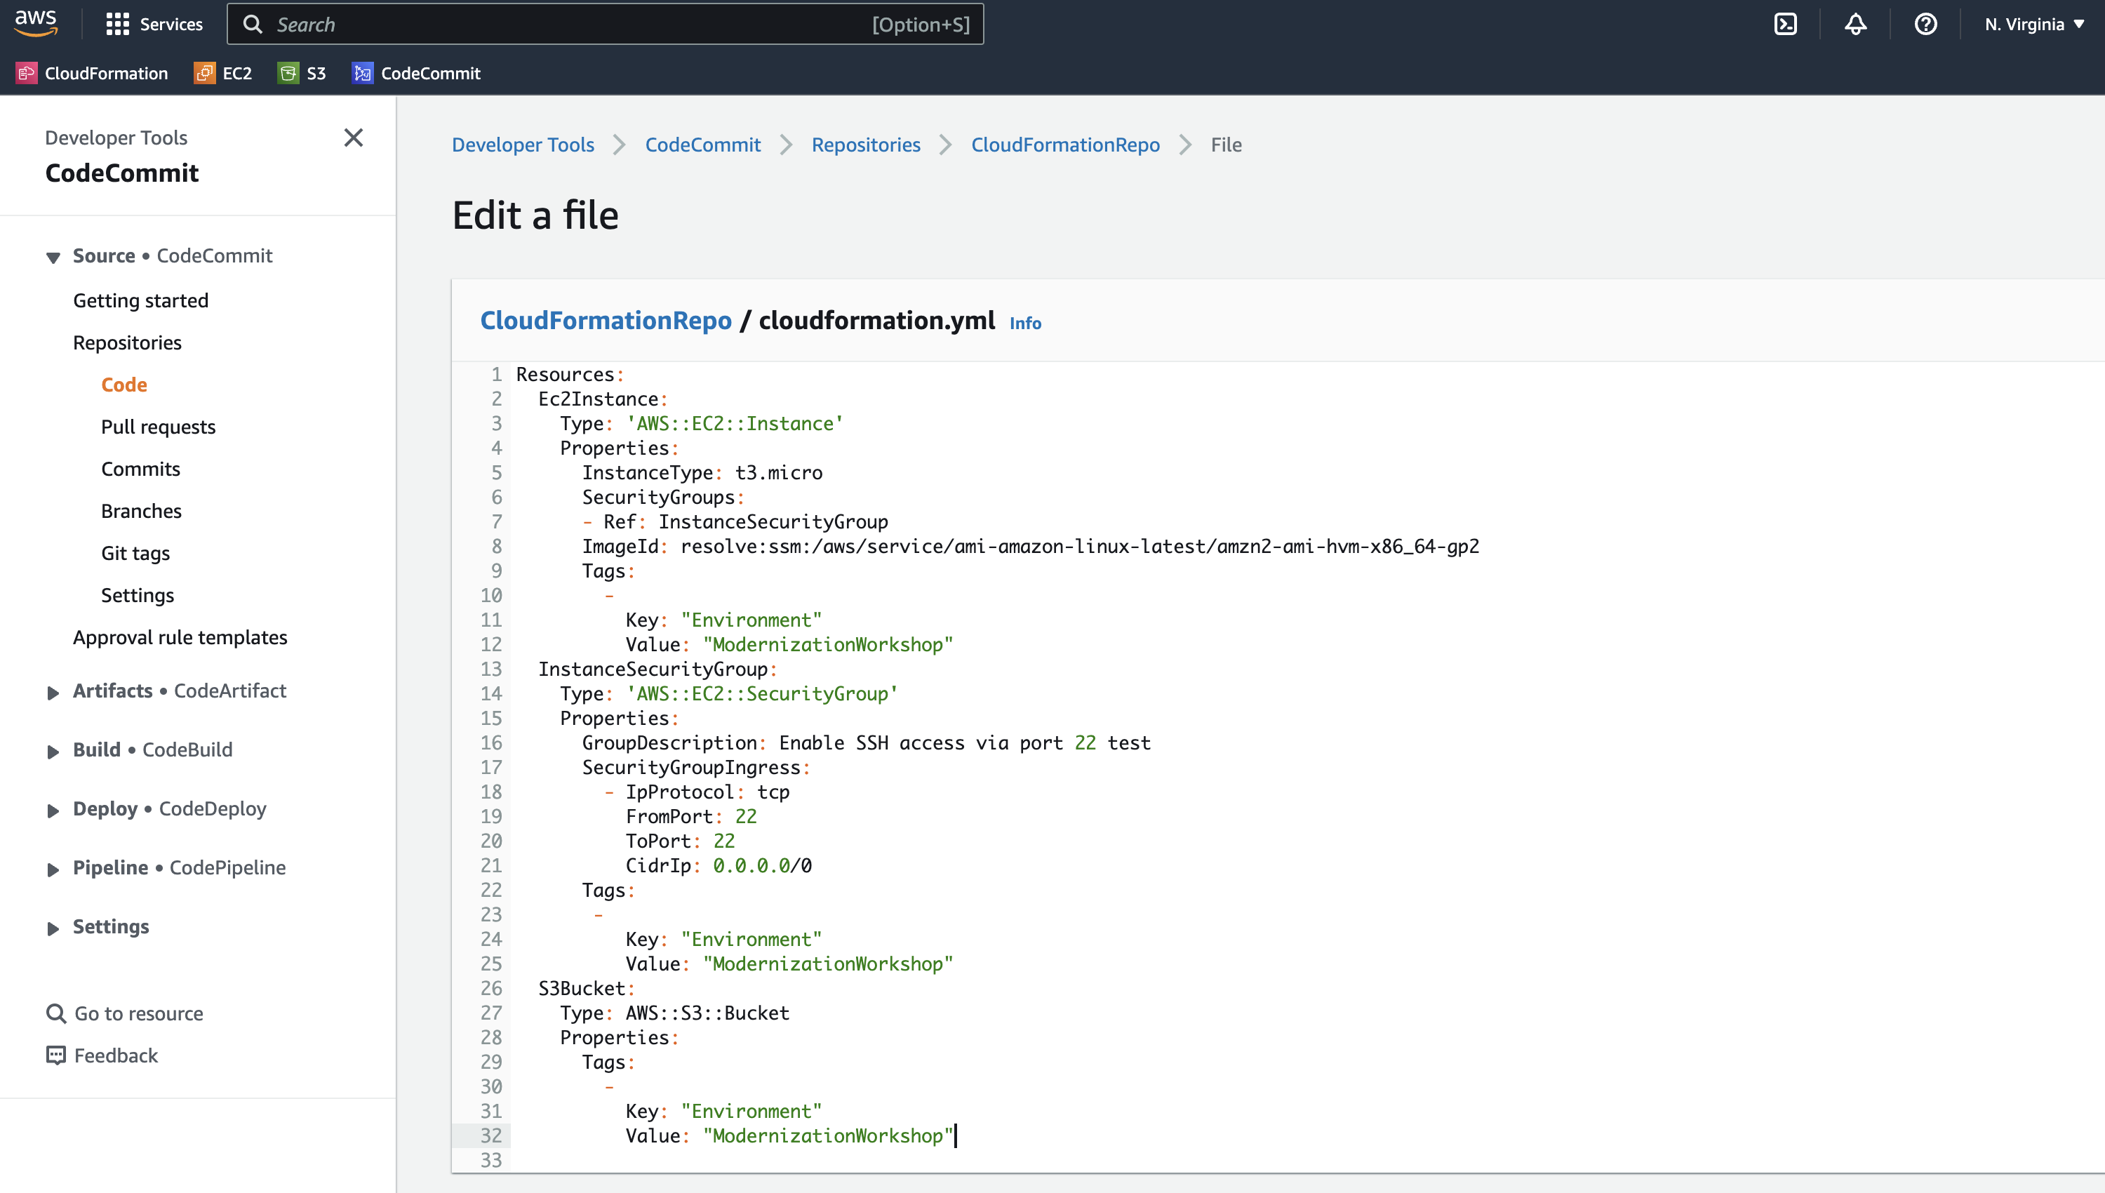The height and width of the screenshot is (1193, 2105).
Task: Open Git tags in sidebar
Action: point(135,553)
